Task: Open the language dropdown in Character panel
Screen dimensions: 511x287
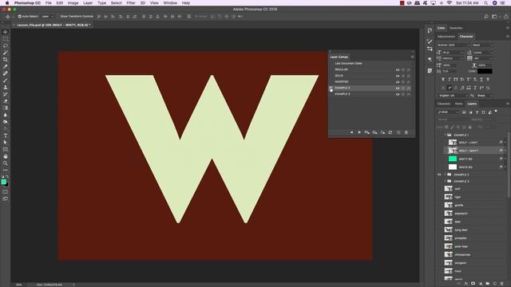Action: 453,96
